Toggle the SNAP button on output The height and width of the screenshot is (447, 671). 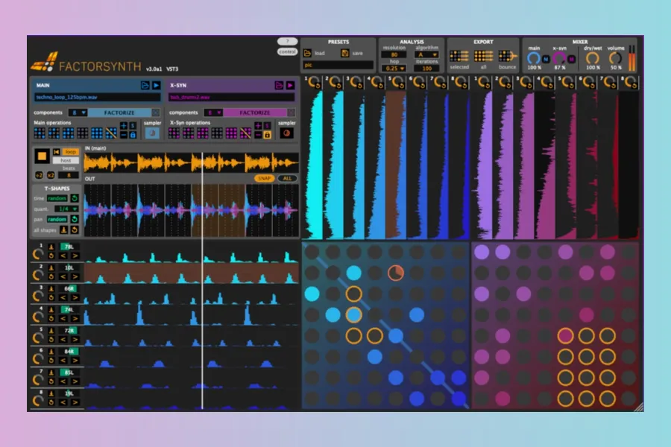click(264, 179)
